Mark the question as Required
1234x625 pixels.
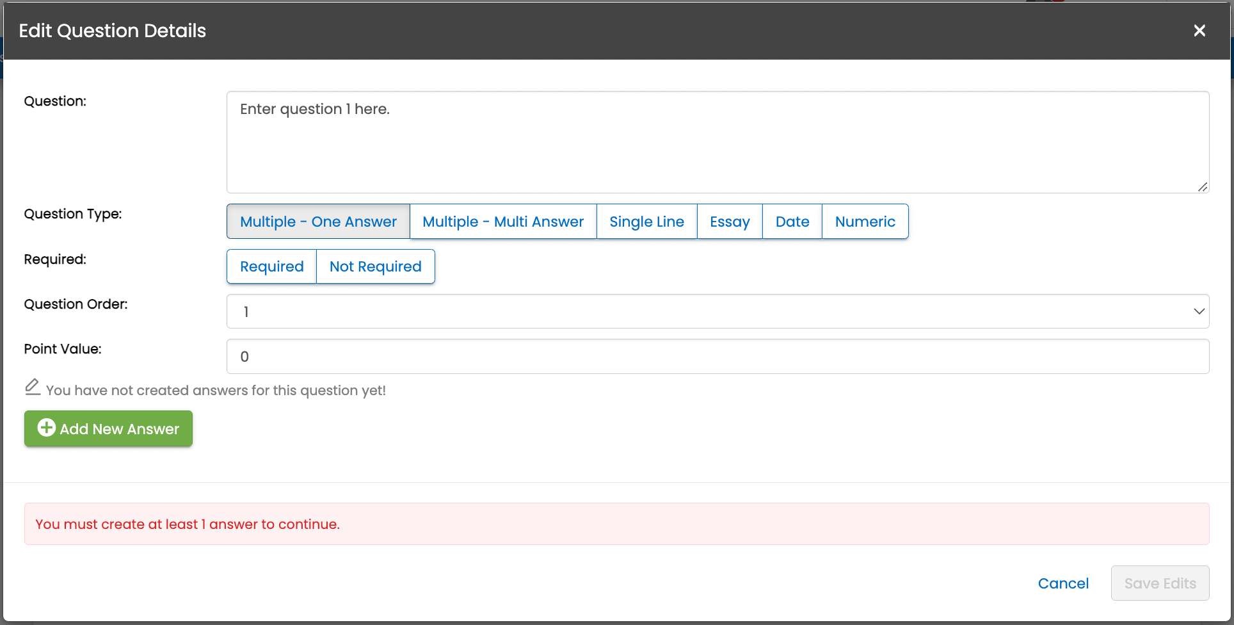click(x=271, y=266)
